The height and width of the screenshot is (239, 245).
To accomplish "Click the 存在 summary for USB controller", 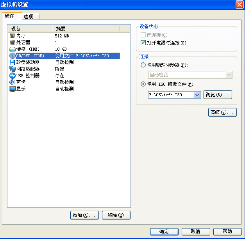I will (x=59, y=76).
